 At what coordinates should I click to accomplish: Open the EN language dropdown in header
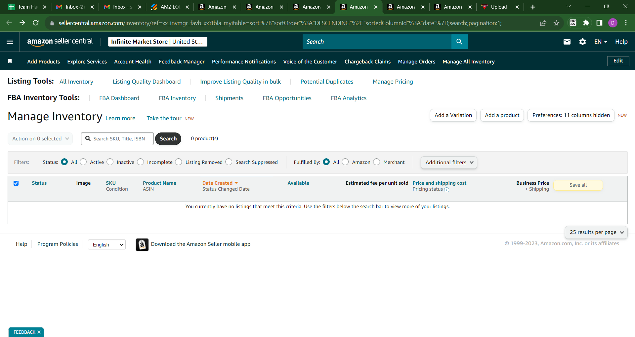coord(601,42)
